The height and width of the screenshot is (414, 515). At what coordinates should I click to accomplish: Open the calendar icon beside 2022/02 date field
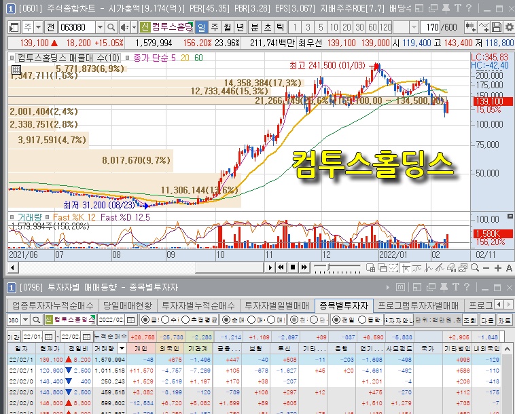[x=130, y=320]
